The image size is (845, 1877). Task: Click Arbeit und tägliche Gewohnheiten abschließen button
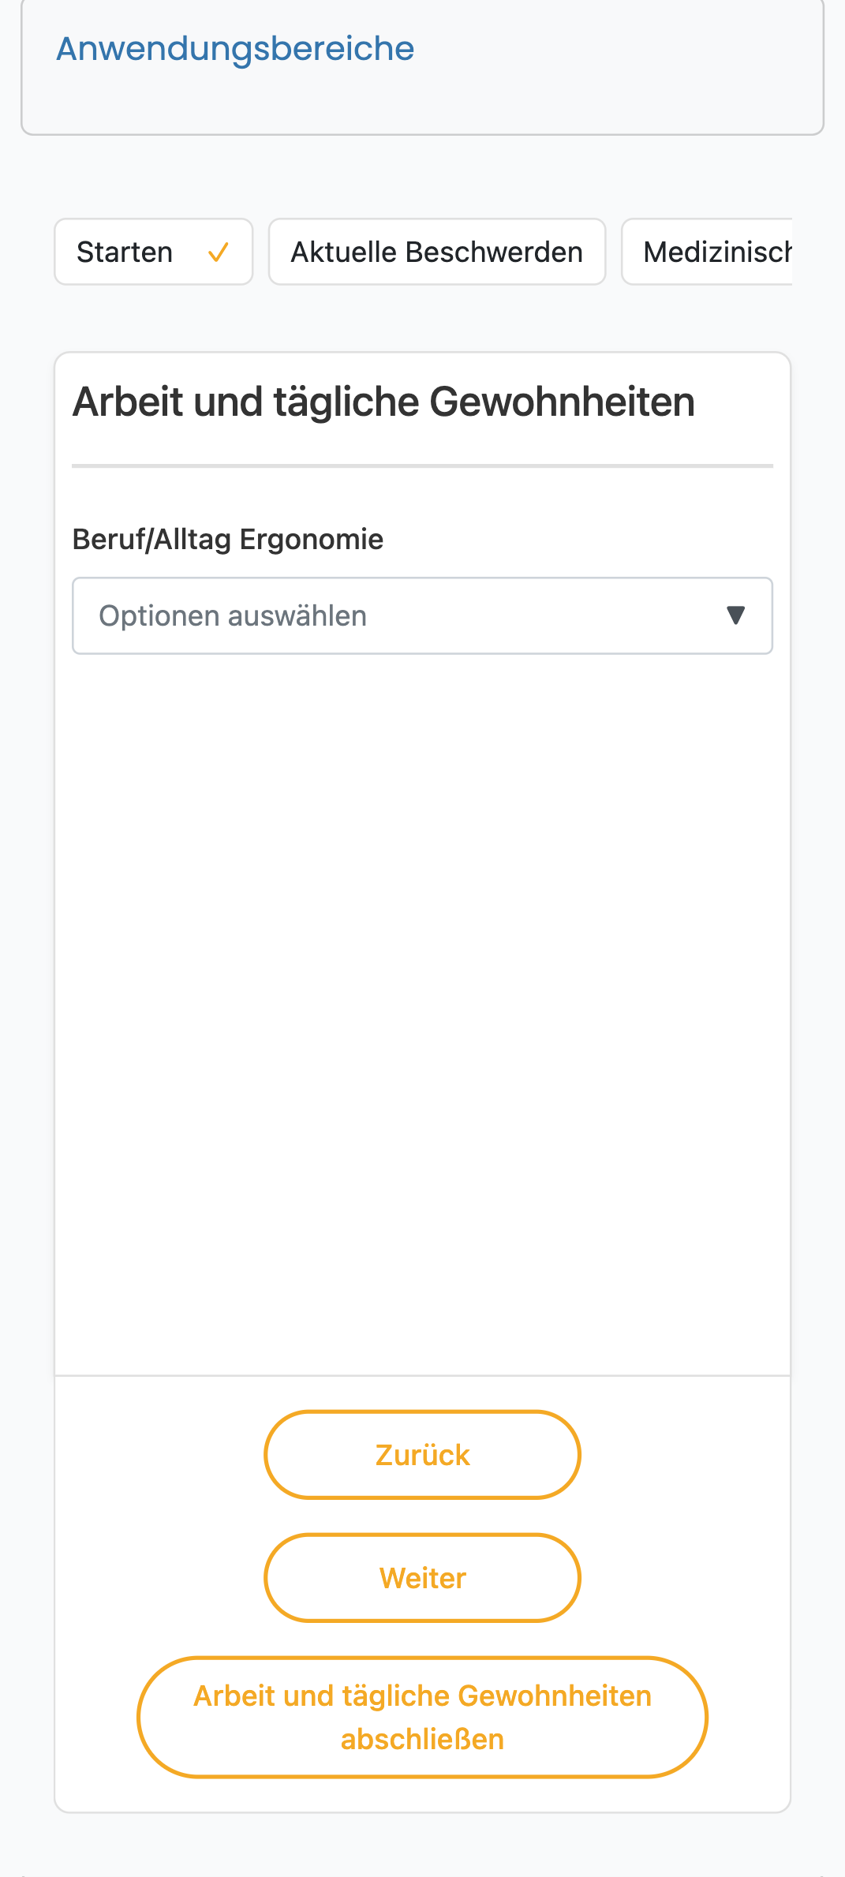(422, 1718)
